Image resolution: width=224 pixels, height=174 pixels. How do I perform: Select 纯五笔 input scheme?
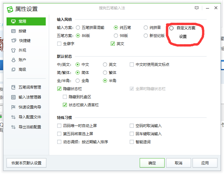coord(116,28)
